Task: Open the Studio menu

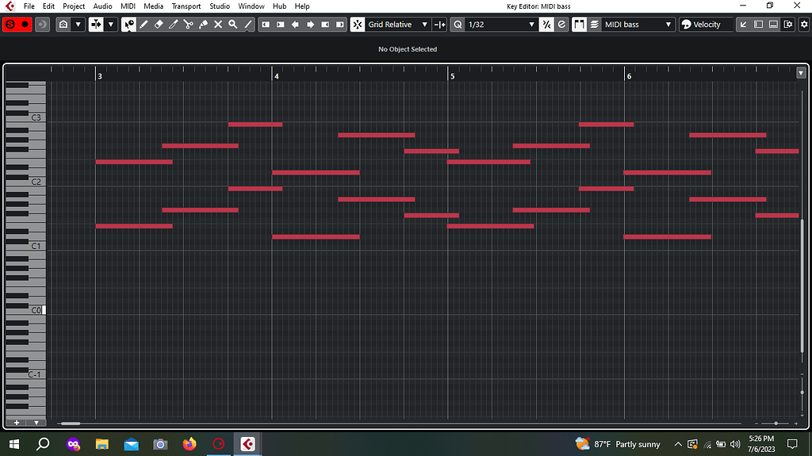Action: [x=220, y=6]
